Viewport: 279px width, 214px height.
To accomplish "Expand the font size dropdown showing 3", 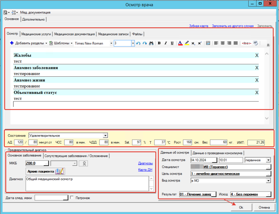I will coord(133,43).
